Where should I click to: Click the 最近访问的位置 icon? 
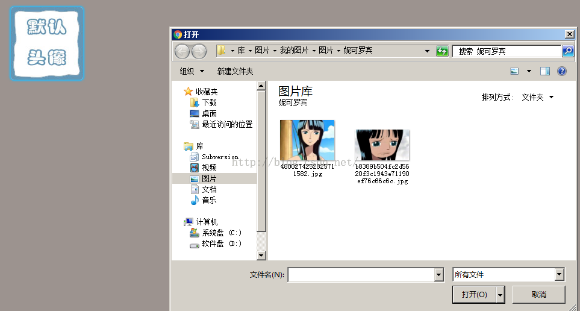pyautogui.click(x=195, y=124)
